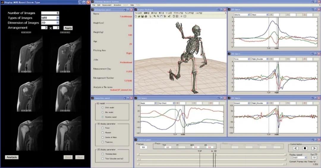
Task: Click the new file icon in skeleton toolbar
Action: pyautogui.click(x=136, y=16)
